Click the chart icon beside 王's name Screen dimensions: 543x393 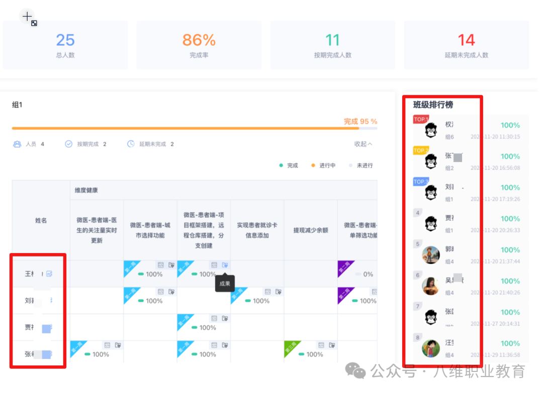pos(49,274)
